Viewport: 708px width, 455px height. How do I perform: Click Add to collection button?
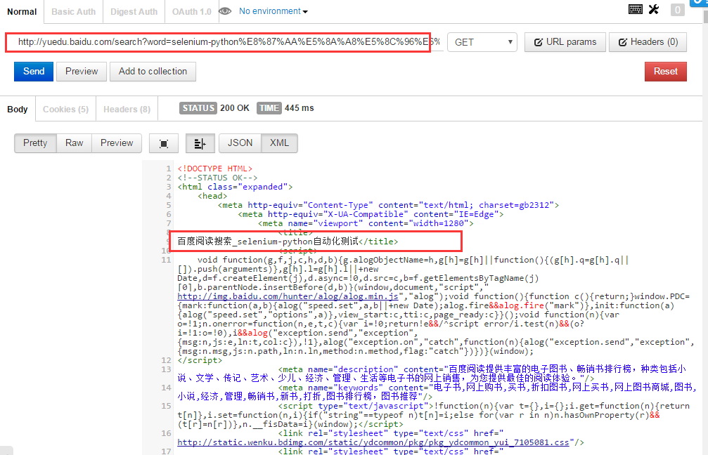pos(153,71)
